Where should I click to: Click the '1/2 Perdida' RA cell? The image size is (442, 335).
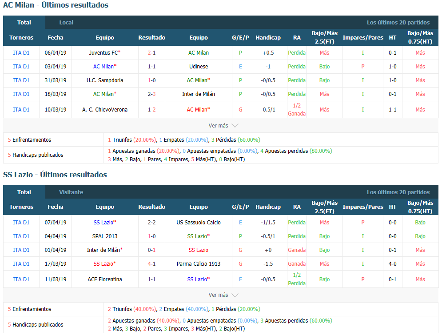pos(297,279)
